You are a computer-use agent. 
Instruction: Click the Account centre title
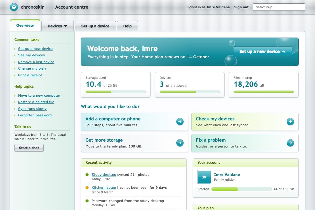(x=72, y=7)
